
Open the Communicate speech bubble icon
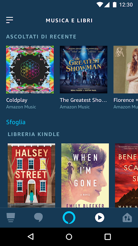tap(38, 218)
